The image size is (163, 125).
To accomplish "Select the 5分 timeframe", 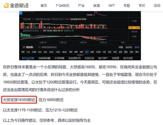I will [x=45, y=52].
